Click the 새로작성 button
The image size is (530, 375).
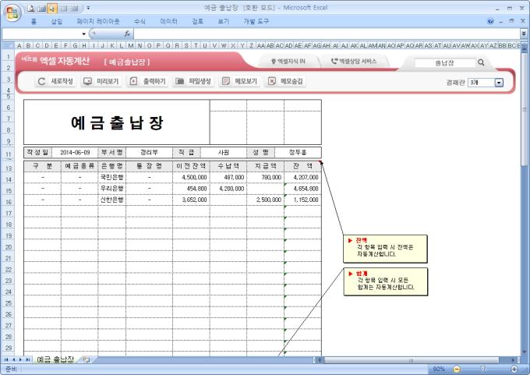click(x=56, y=81)
